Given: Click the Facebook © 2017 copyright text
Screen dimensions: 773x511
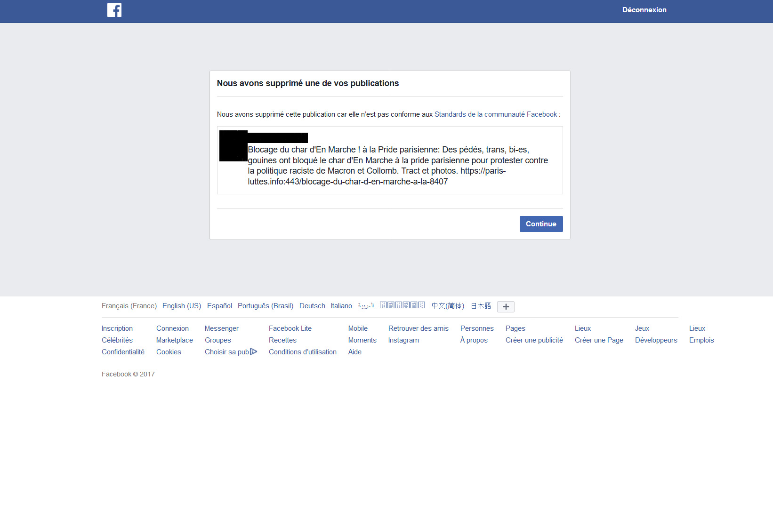Looking at the screenshot, I should (128, 374).
